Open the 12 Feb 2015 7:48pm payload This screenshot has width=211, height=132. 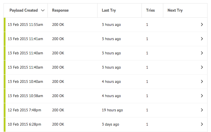24,110
